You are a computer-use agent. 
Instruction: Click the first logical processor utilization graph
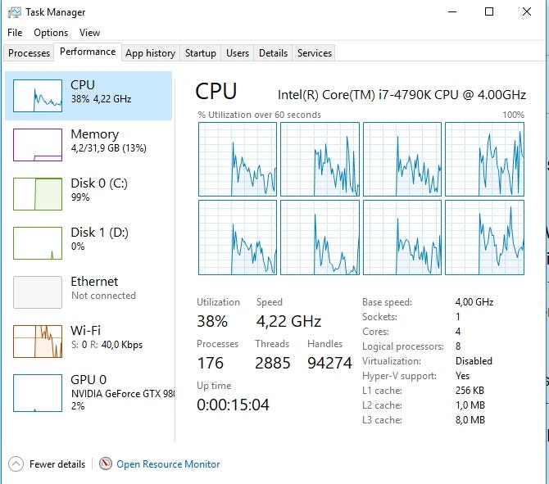(x=238, y=159)
